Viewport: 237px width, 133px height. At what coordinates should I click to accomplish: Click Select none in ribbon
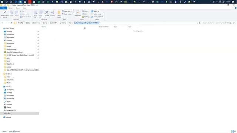96,14
